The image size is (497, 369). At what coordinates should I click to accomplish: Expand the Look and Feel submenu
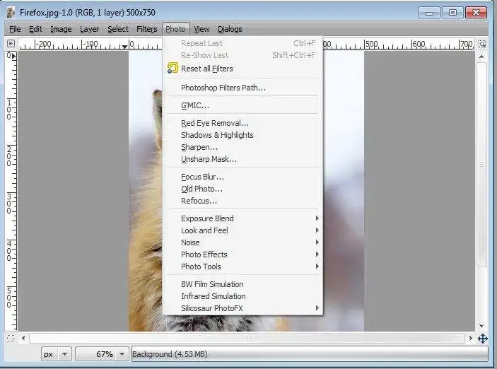[x=242, y=230]
